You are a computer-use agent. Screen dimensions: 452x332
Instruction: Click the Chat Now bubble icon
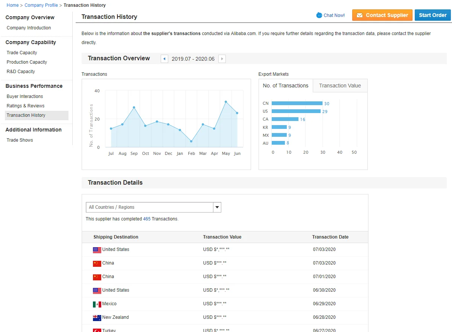click(319, 15)
